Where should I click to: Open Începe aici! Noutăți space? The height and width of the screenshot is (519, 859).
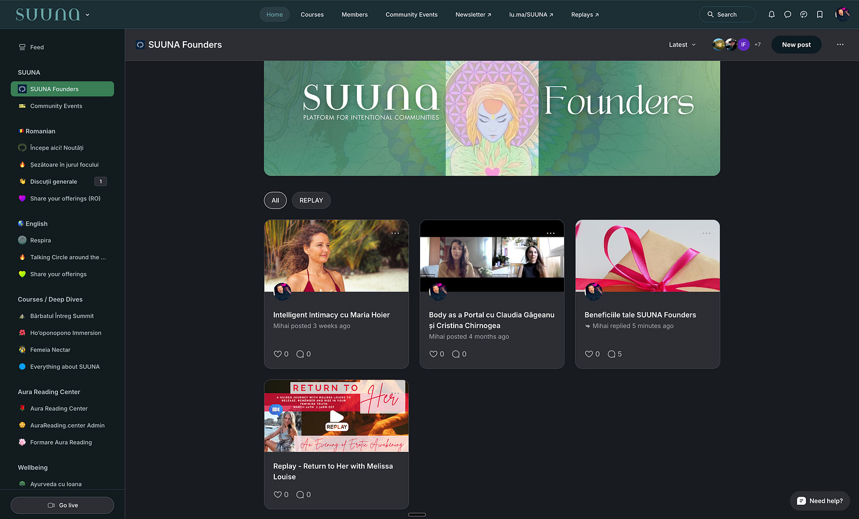[62, 148]
